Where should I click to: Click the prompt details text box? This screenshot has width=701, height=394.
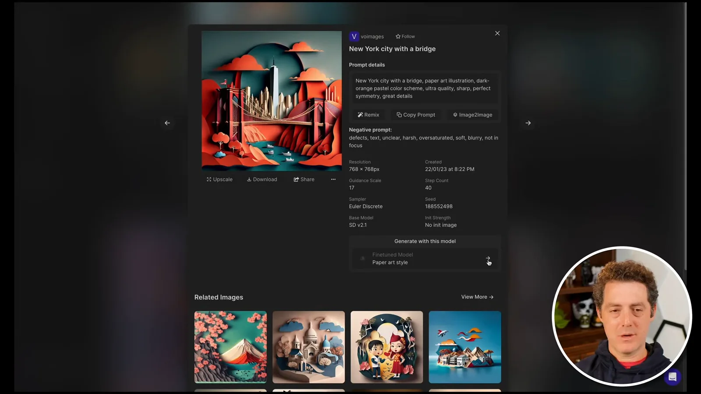click(x=425, y=88)
